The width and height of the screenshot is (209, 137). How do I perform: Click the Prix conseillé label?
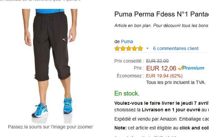coord(129,61)
